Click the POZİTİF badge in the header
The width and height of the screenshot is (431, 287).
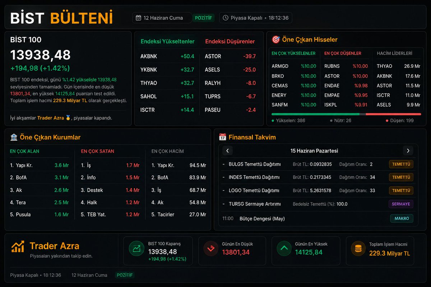point(204,18)
